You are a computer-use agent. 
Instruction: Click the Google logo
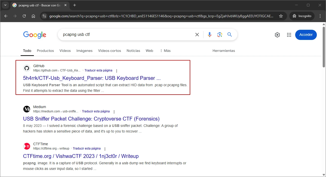pyautogui.click(x=35, y=35)
